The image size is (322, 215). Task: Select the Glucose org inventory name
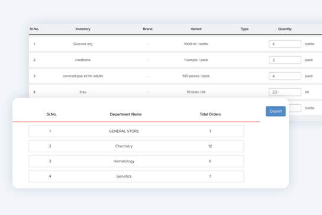pyautogui.click(x=83, y=44)
